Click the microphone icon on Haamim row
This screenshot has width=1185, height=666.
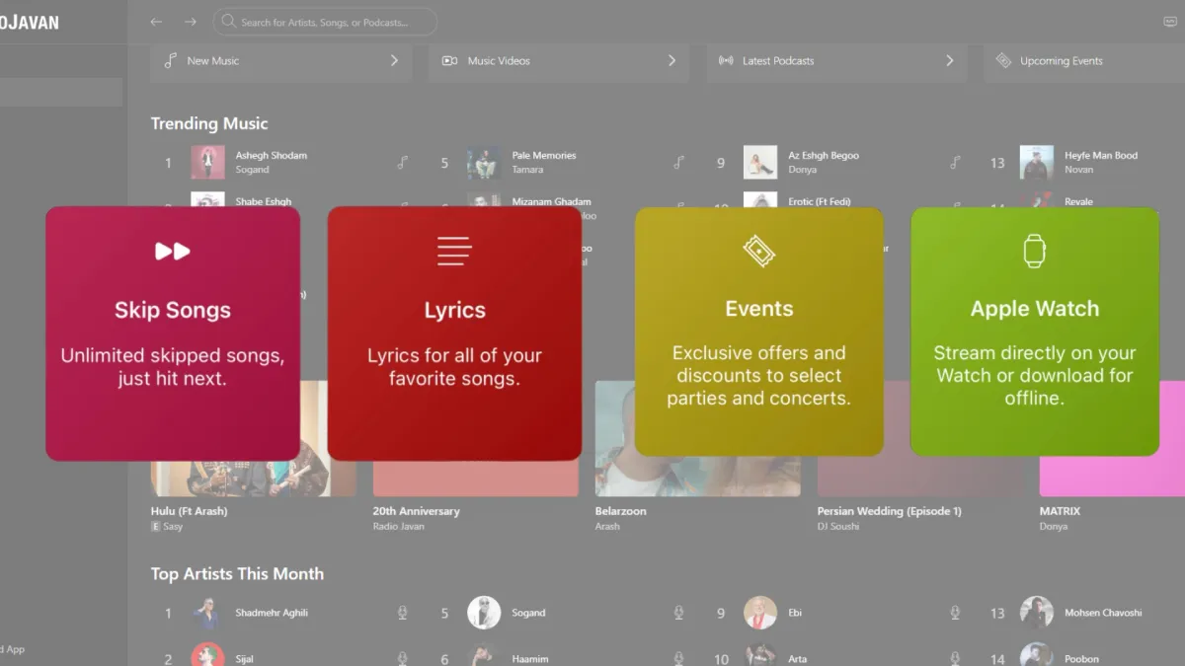coord(678,658)
